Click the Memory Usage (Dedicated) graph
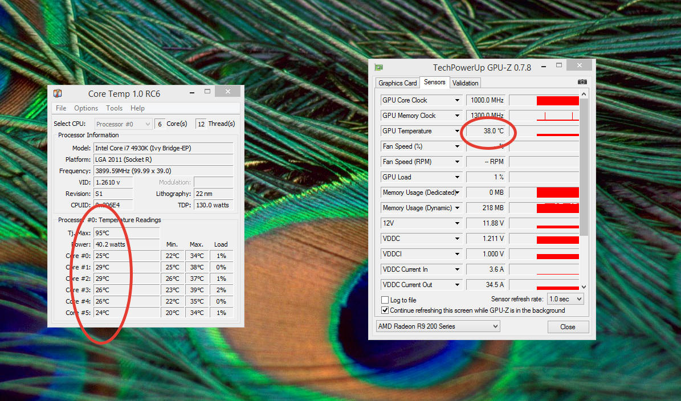Screen dimensions: 681x401 pos(544,193)
